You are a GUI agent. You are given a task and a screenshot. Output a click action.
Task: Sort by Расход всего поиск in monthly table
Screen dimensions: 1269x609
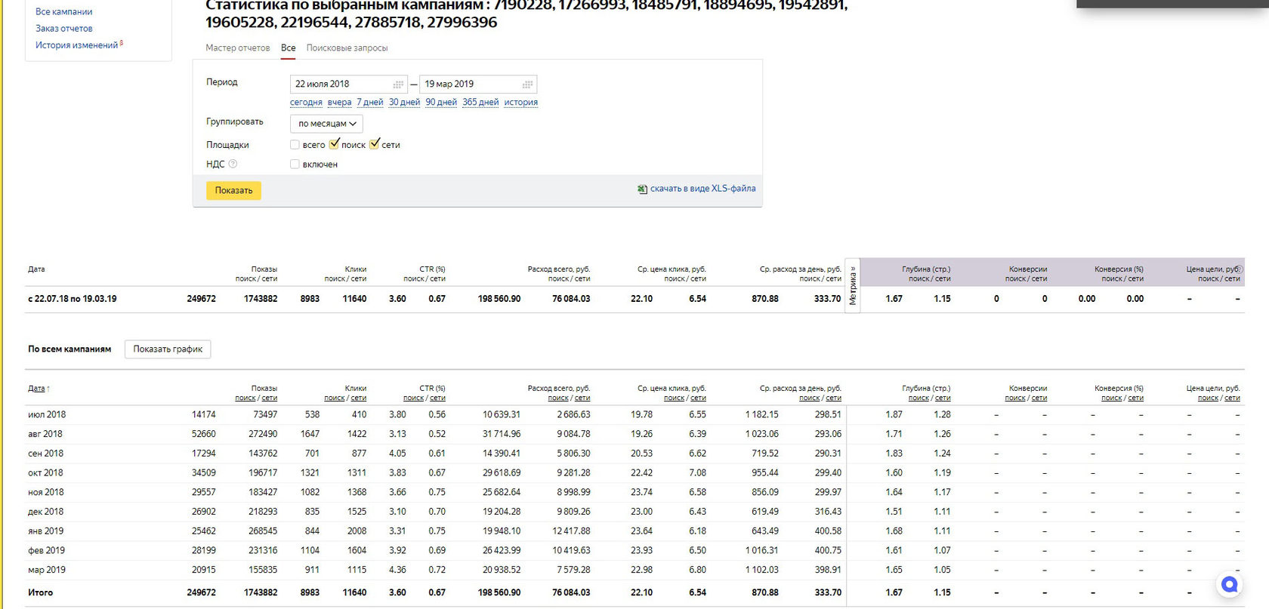(558, 398)
